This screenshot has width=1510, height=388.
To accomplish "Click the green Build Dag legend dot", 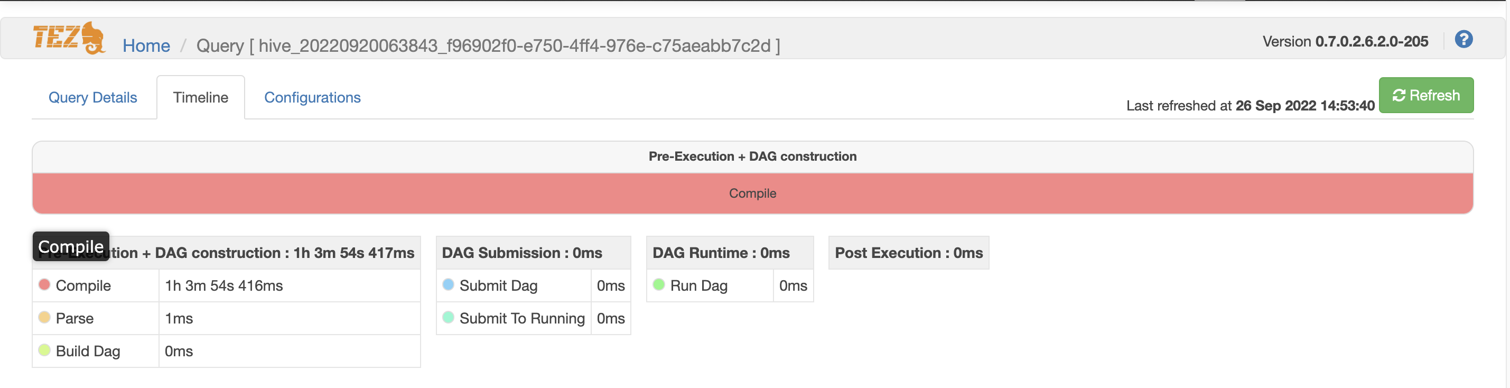I will tap(43, 350).
